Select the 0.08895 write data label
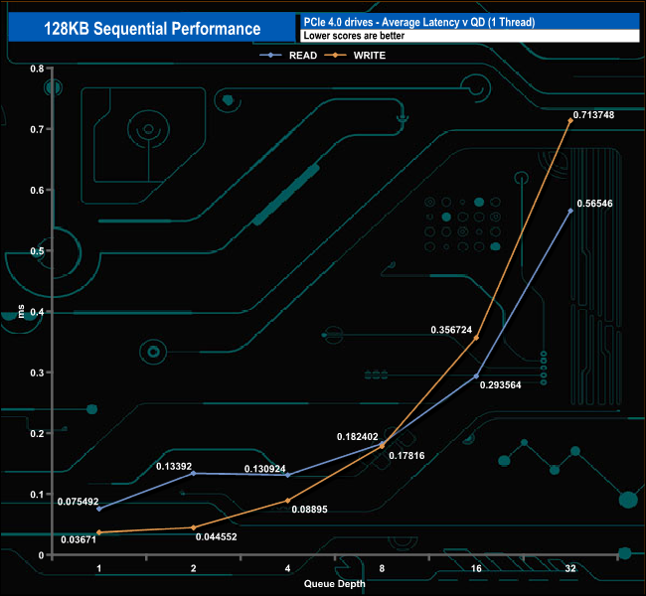The image size is (646, 596). 309,510
